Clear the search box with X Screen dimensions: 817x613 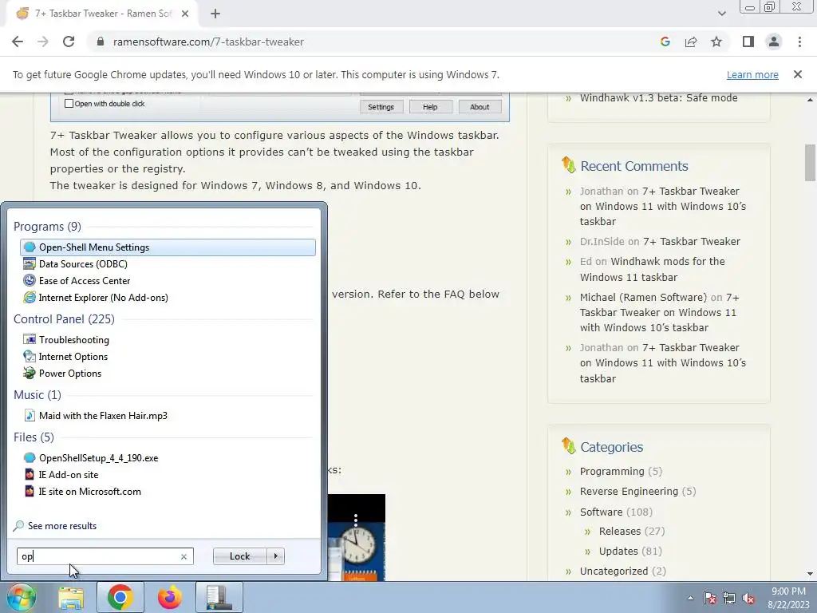(x=184, y=556)
